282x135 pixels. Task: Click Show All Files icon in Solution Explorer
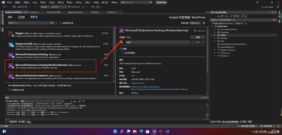click(x=238, y=16)
